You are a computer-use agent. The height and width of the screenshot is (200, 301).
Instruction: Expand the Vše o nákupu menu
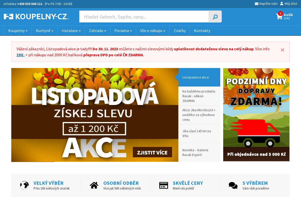point(153,30)
